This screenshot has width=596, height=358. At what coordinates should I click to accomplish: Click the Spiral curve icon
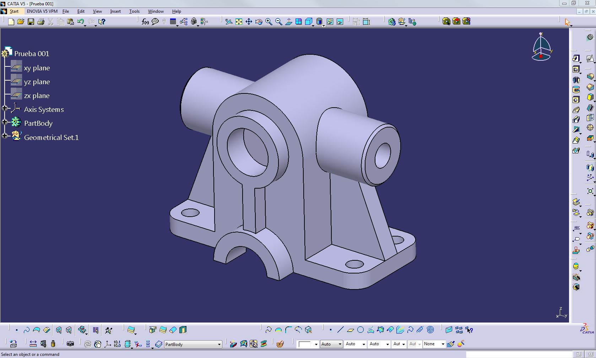[430, 330]
